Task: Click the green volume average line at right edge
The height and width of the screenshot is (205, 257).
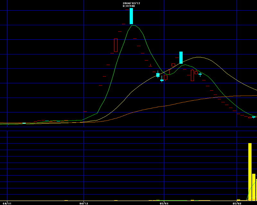Action: (256, 181)
